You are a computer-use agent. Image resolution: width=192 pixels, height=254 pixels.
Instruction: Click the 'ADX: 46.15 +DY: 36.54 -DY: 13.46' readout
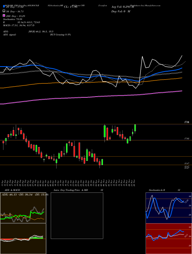25,194
